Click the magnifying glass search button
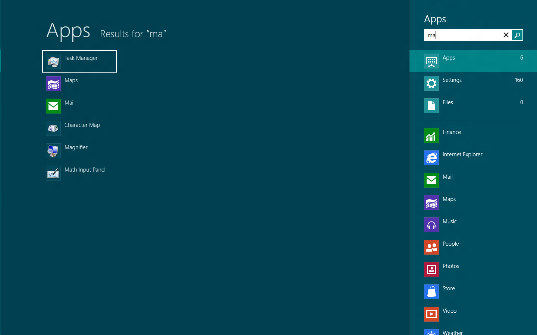Screen dimensions: 537x335 tap(517, 35)
